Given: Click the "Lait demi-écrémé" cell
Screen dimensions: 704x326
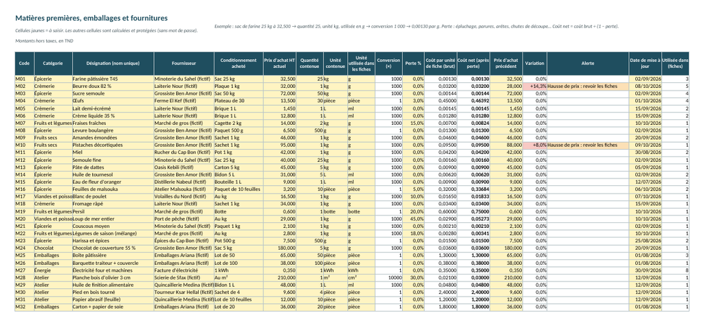Looking at the screenshot, I should coord(113,108).
